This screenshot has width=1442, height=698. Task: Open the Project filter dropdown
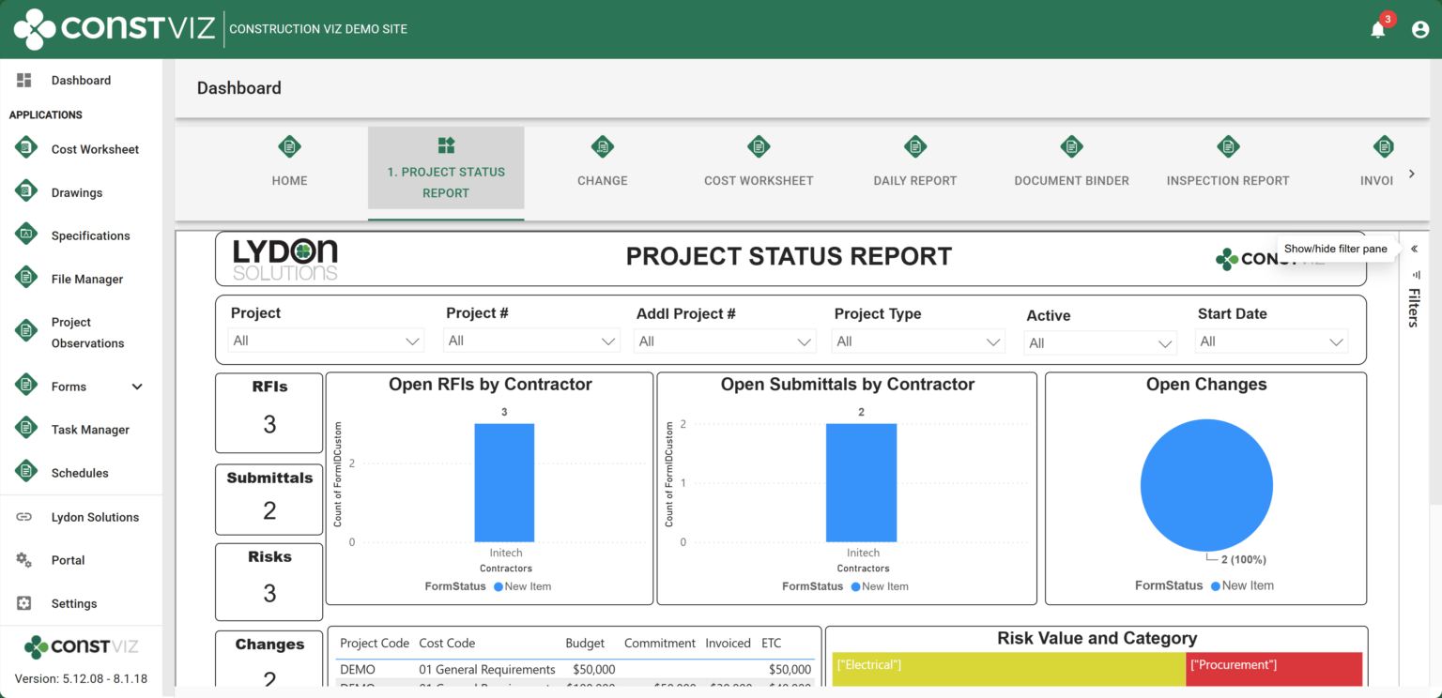pos(326,341)
